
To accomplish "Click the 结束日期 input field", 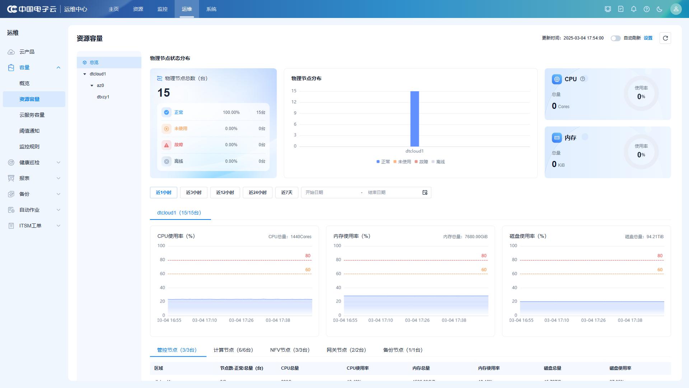I will (x=393, y=193).
